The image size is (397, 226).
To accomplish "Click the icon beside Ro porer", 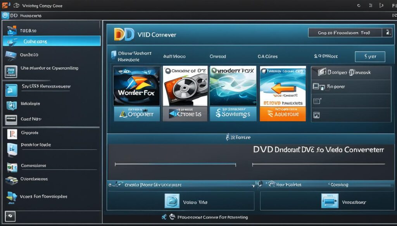I will click(319, 87).
